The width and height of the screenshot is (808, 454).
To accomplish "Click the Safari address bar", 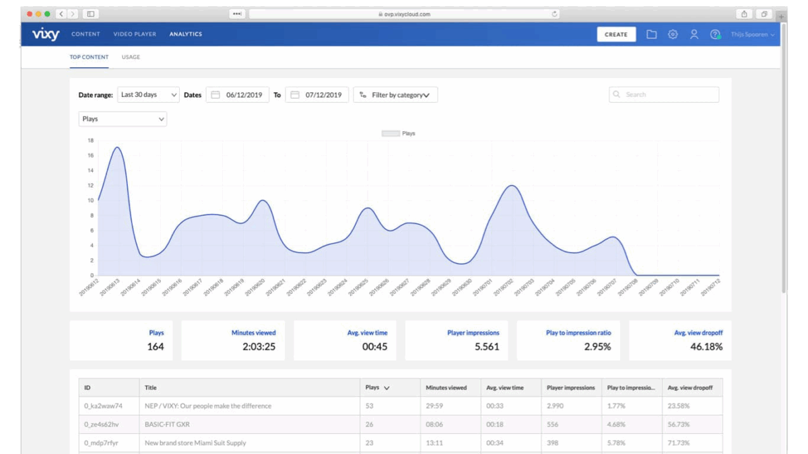I will pyautogui.click(x=405, y=13).
